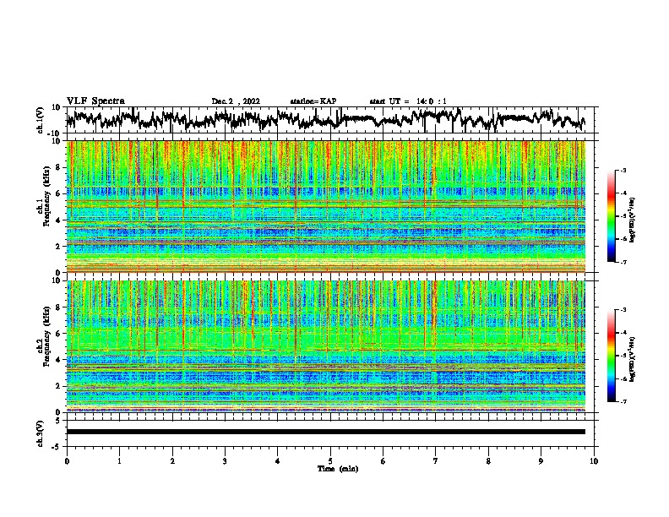
Task: Click the 'Time (min)' axis label
Action: tap(338, 469)
